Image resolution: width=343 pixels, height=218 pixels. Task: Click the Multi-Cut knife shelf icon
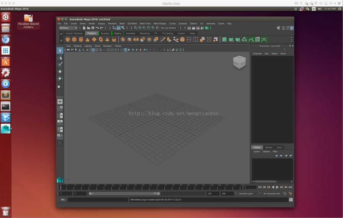point(162,39)
